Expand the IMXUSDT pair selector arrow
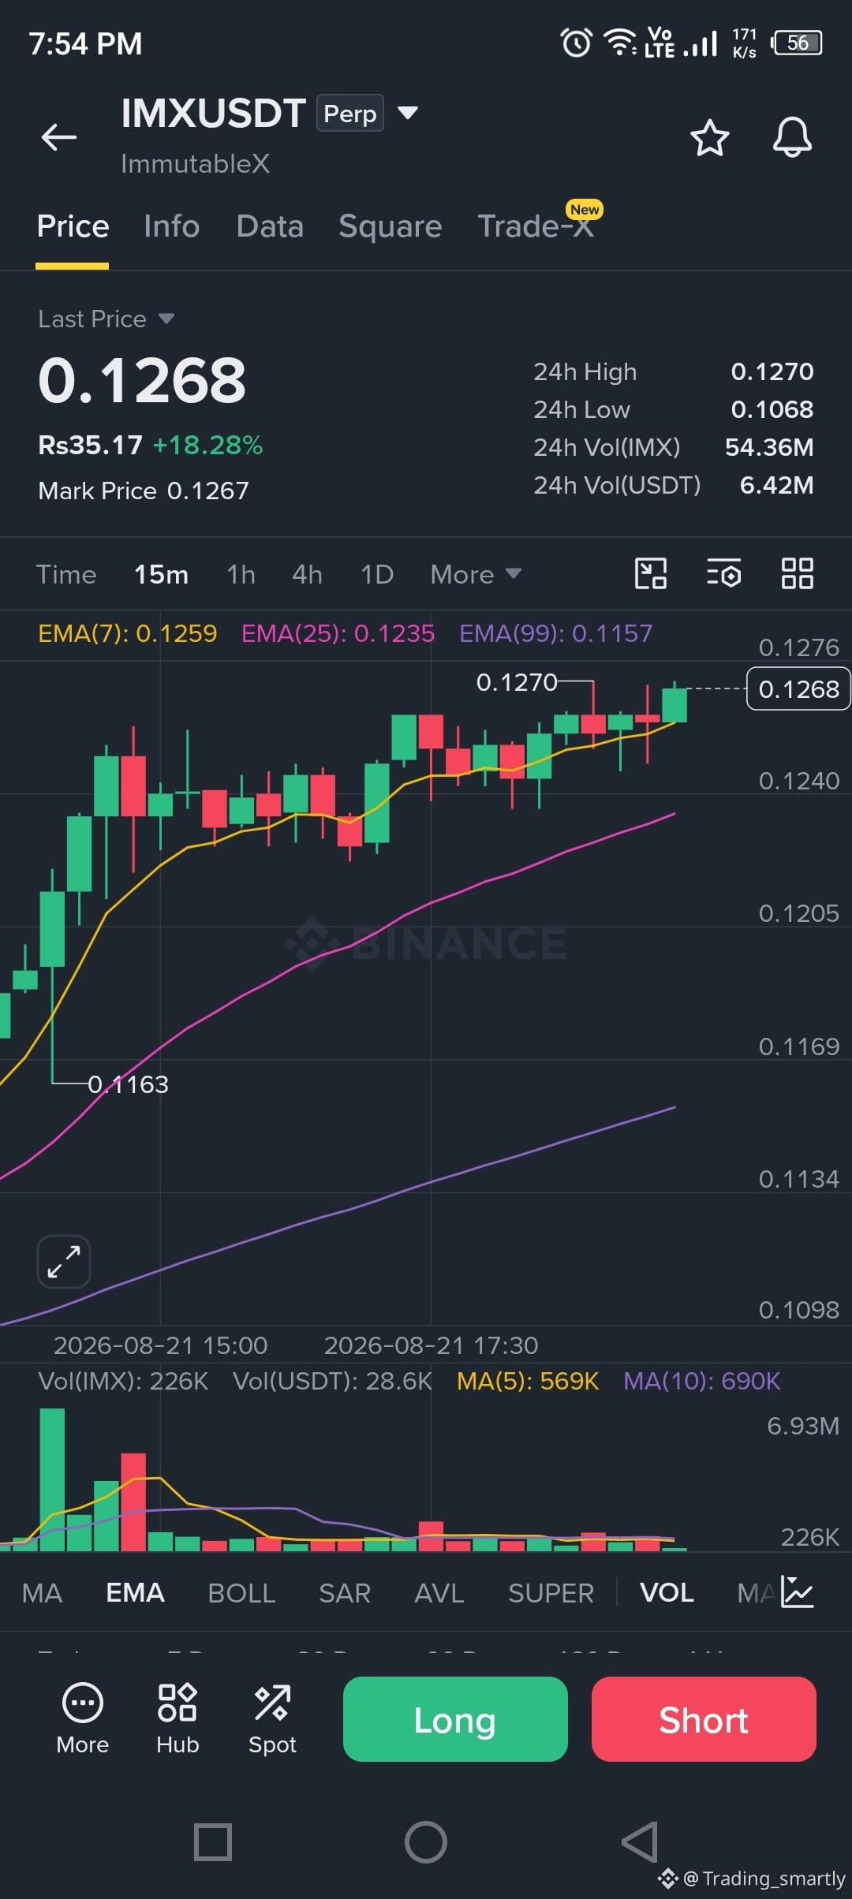The width and height of the screenshot is (852, 1899). [x=407, y=113]
